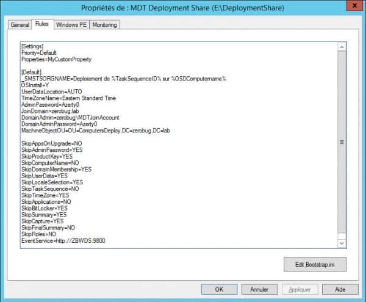Click the SkipAppsOnUpgrade=NO line
This screenshot has width=366, height=302.
pos(52,143)
